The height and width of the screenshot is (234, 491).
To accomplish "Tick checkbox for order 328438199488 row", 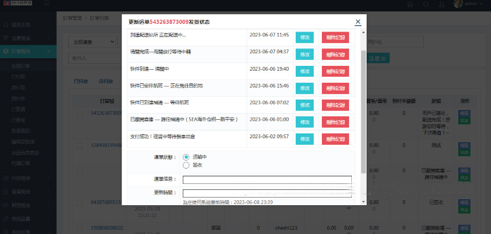I will click(80, 145).
